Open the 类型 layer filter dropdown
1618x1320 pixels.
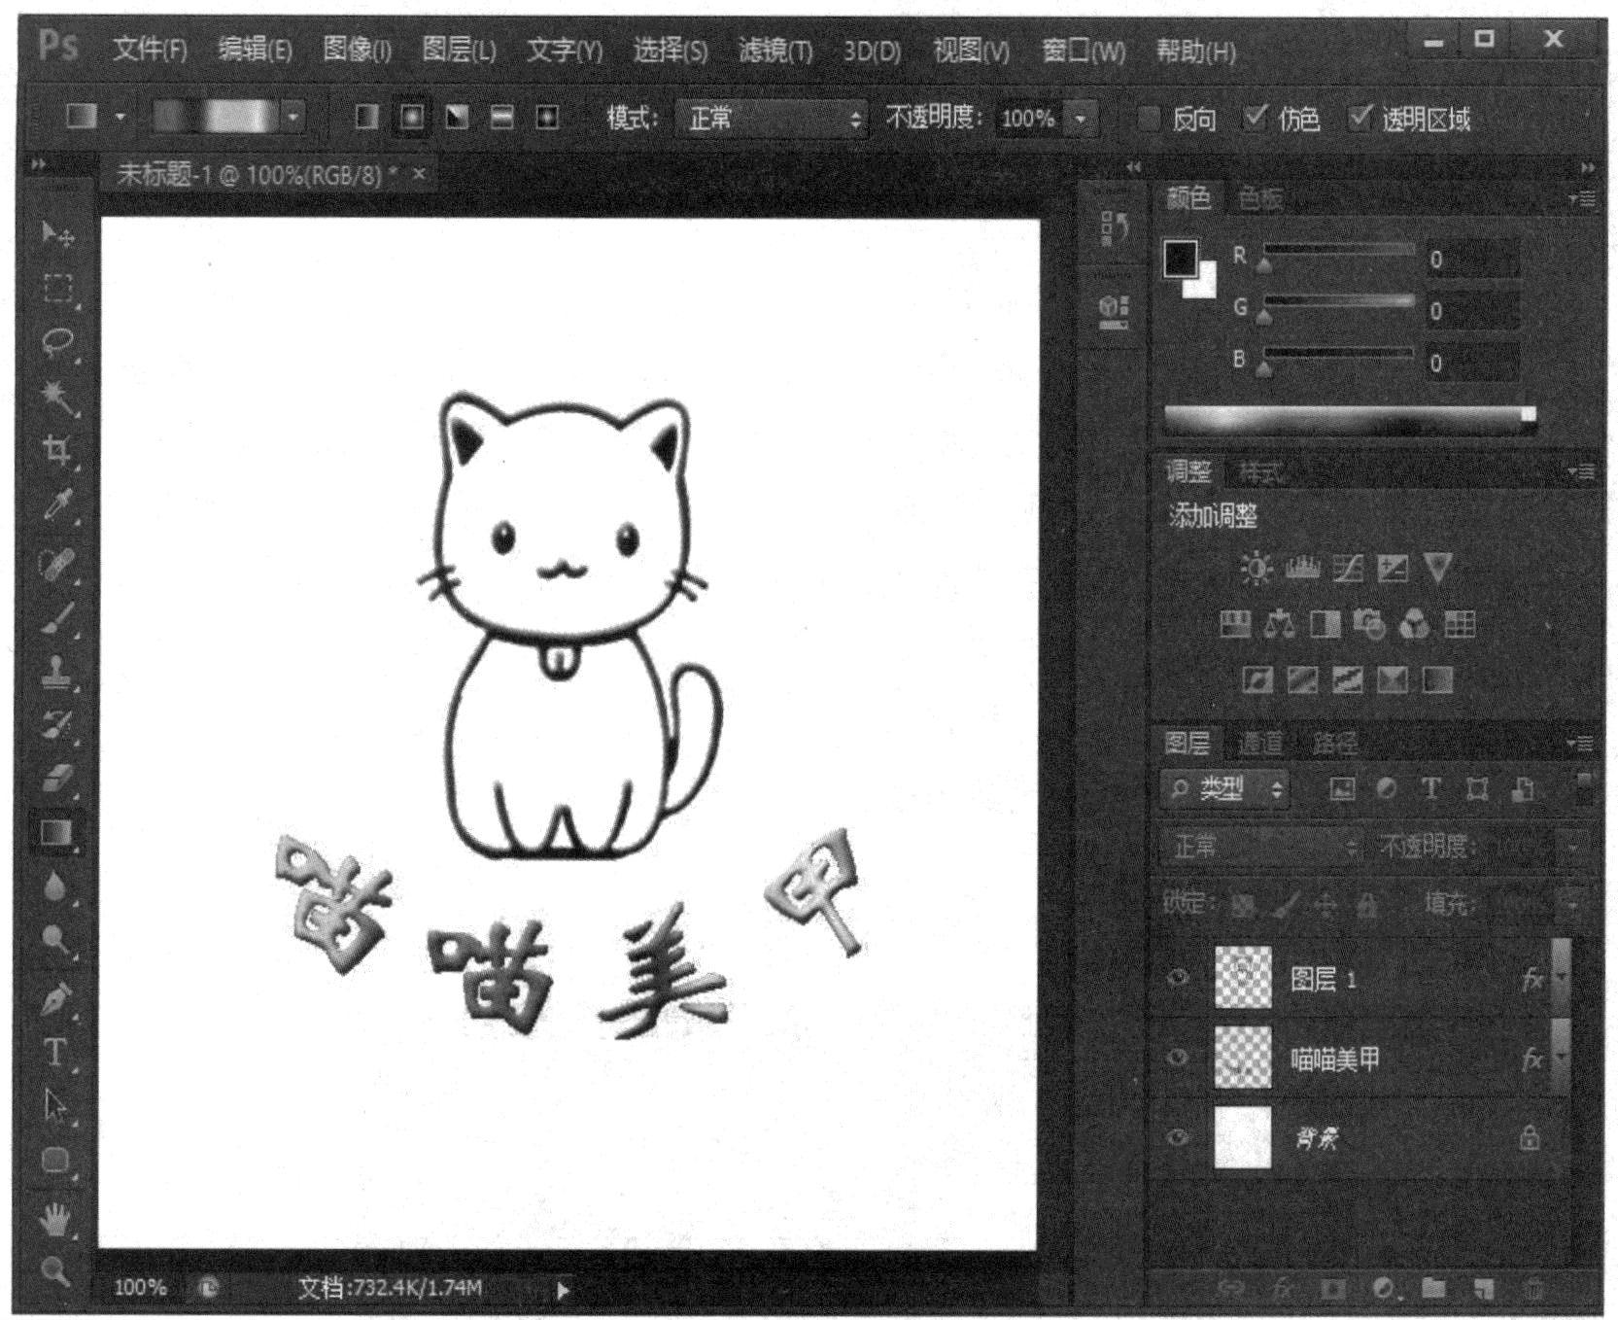point(1226,789)
